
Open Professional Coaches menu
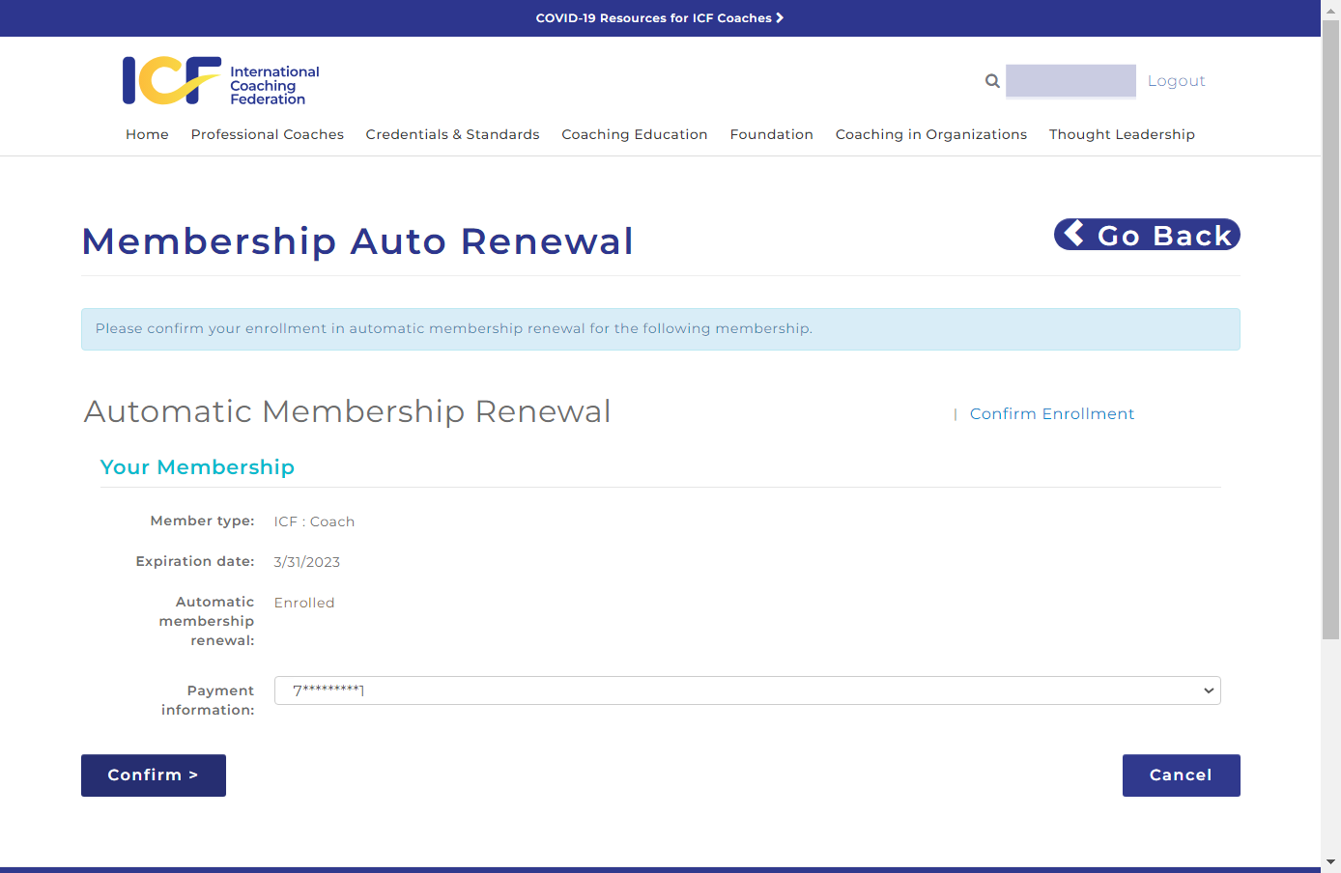[268, 134]
